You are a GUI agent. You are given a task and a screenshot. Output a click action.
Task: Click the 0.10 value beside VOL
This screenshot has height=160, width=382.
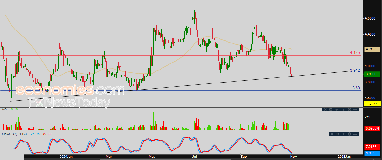point(14,110)
